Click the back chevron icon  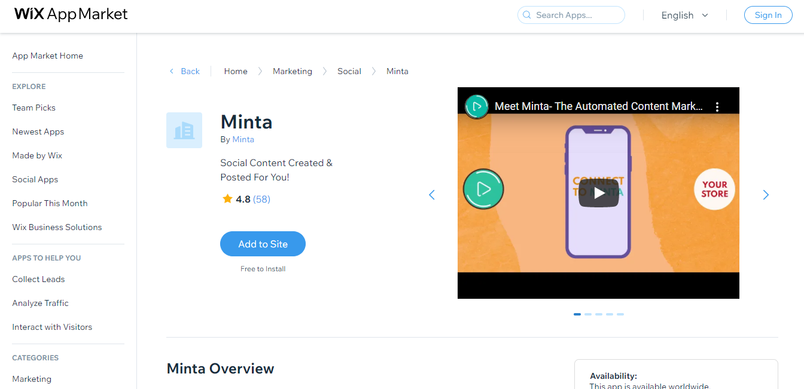pos(172,71)
